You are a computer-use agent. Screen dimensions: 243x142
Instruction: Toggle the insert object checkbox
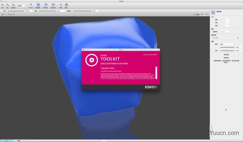tap(212, 38)
